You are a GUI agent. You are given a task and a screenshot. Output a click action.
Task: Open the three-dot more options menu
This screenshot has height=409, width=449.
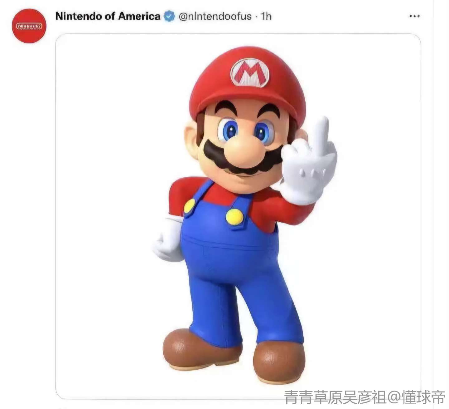click(414, 16)
